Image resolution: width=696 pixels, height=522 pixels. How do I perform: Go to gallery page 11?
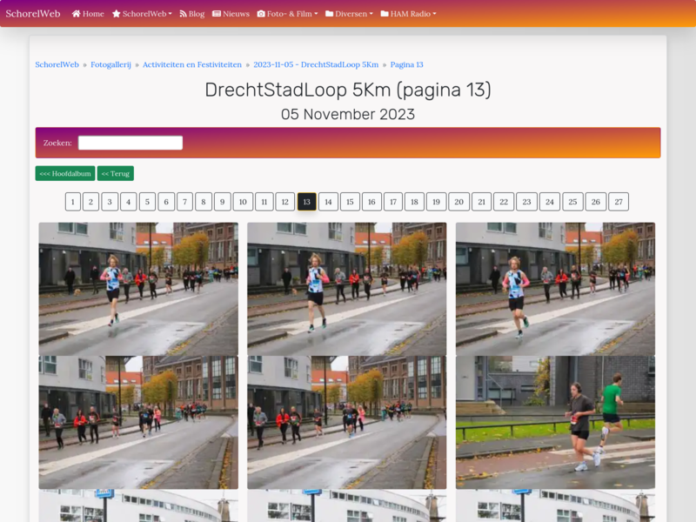pos(264,202)
